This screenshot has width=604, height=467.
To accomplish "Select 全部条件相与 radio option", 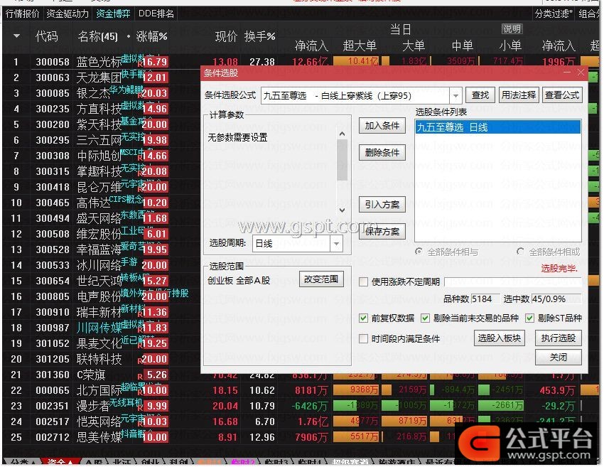I will 419,252.
